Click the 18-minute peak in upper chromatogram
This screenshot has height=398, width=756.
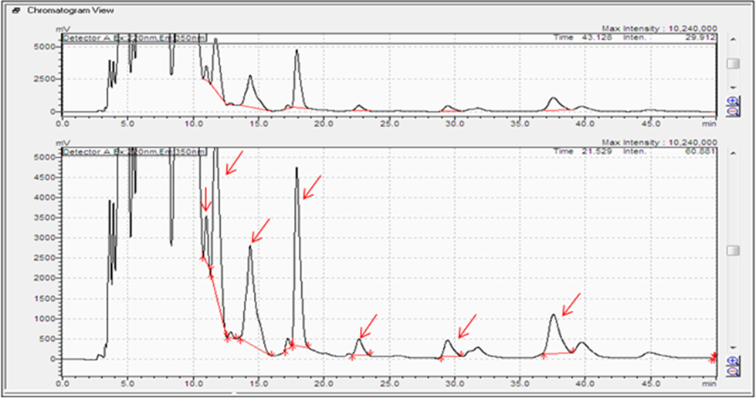tap(297, 52)
